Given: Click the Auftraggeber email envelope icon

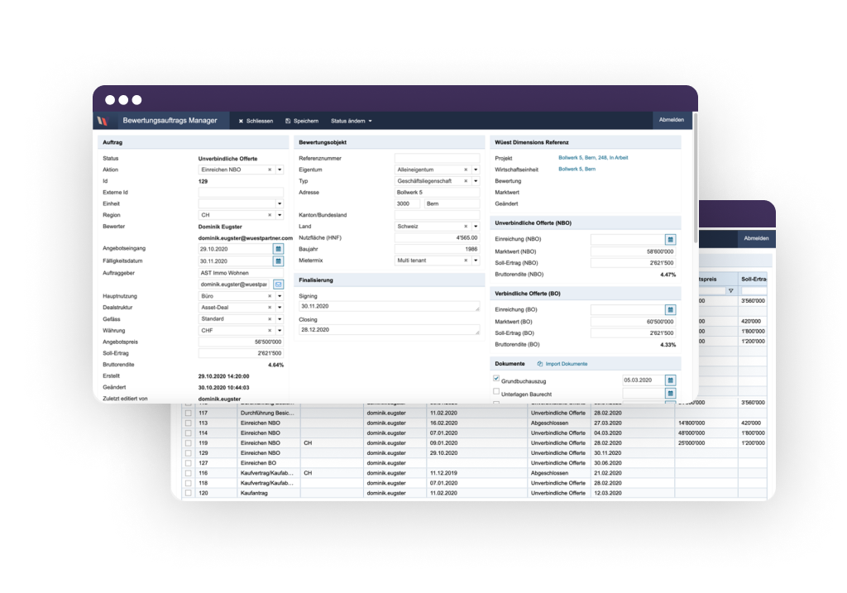Looking at the screenshot, I should tap(278, 284).
